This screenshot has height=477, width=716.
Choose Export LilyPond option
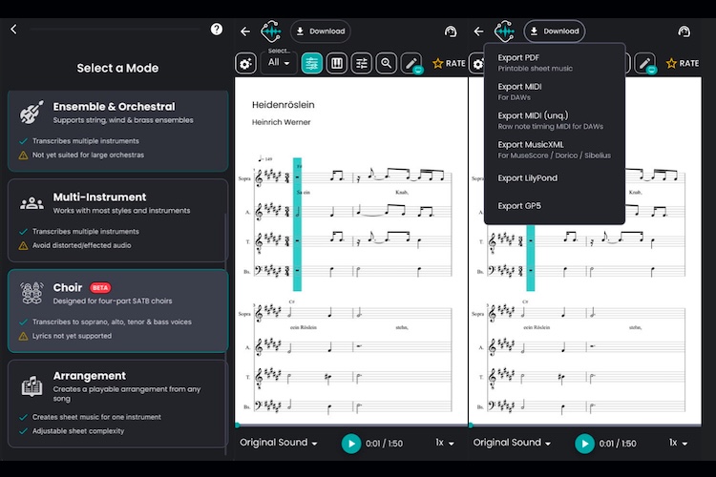click(555, 178)
